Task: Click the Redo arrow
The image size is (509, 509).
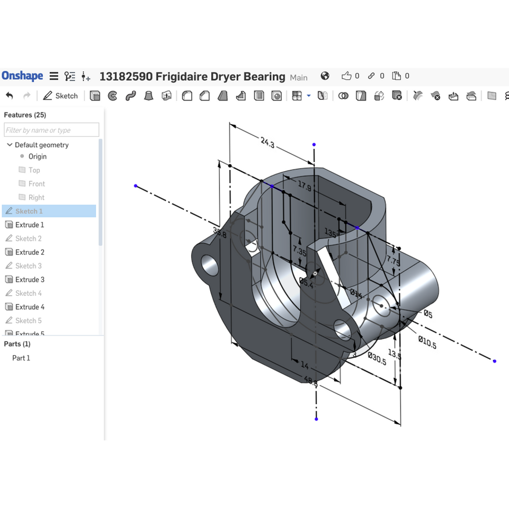Action: click(x=27, y=96)
